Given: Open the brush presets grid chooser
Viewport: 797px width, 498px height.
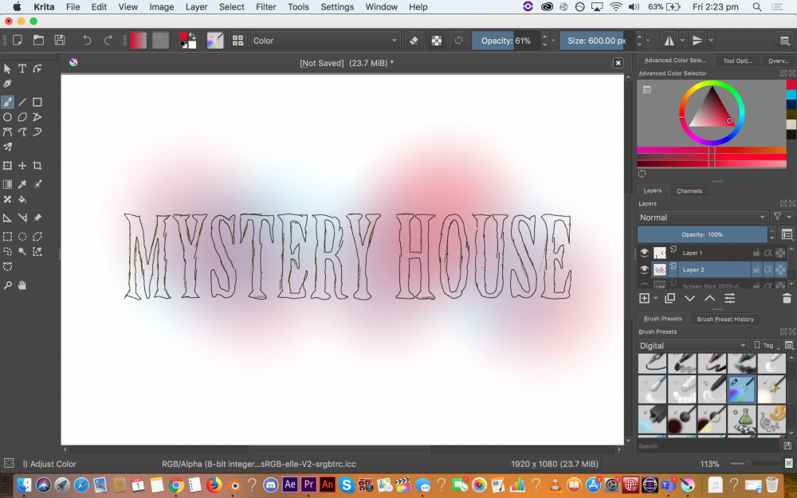Looking at the screenshot, I should coord(238,41).
